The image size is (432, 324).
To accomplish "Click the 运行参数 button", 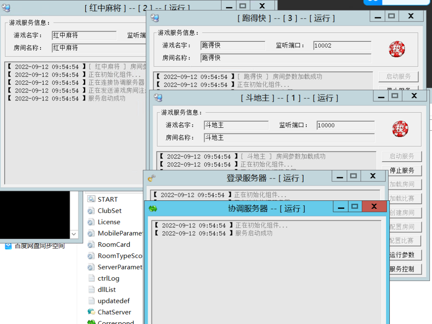I will [x=402, y=255].
